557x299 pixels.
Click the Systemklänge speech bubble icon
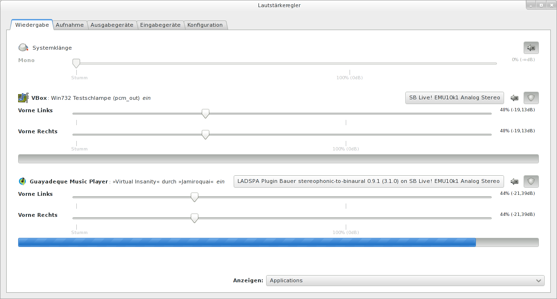pos(23,48)
